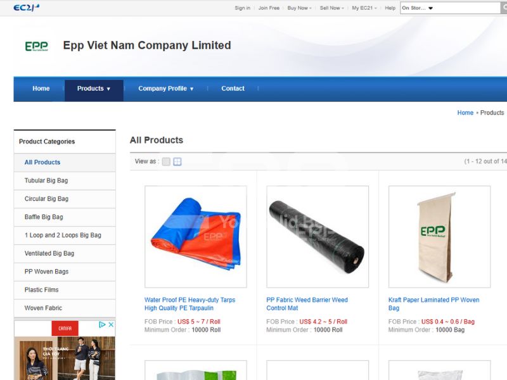Switch to list view icon
Image resolution: width=507 pixels, height=380 pixels.
tap(166, 161)
